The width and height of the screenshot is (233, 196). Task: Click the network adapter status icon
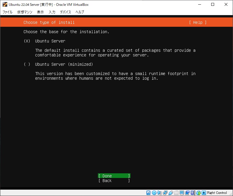click(165, 193)
